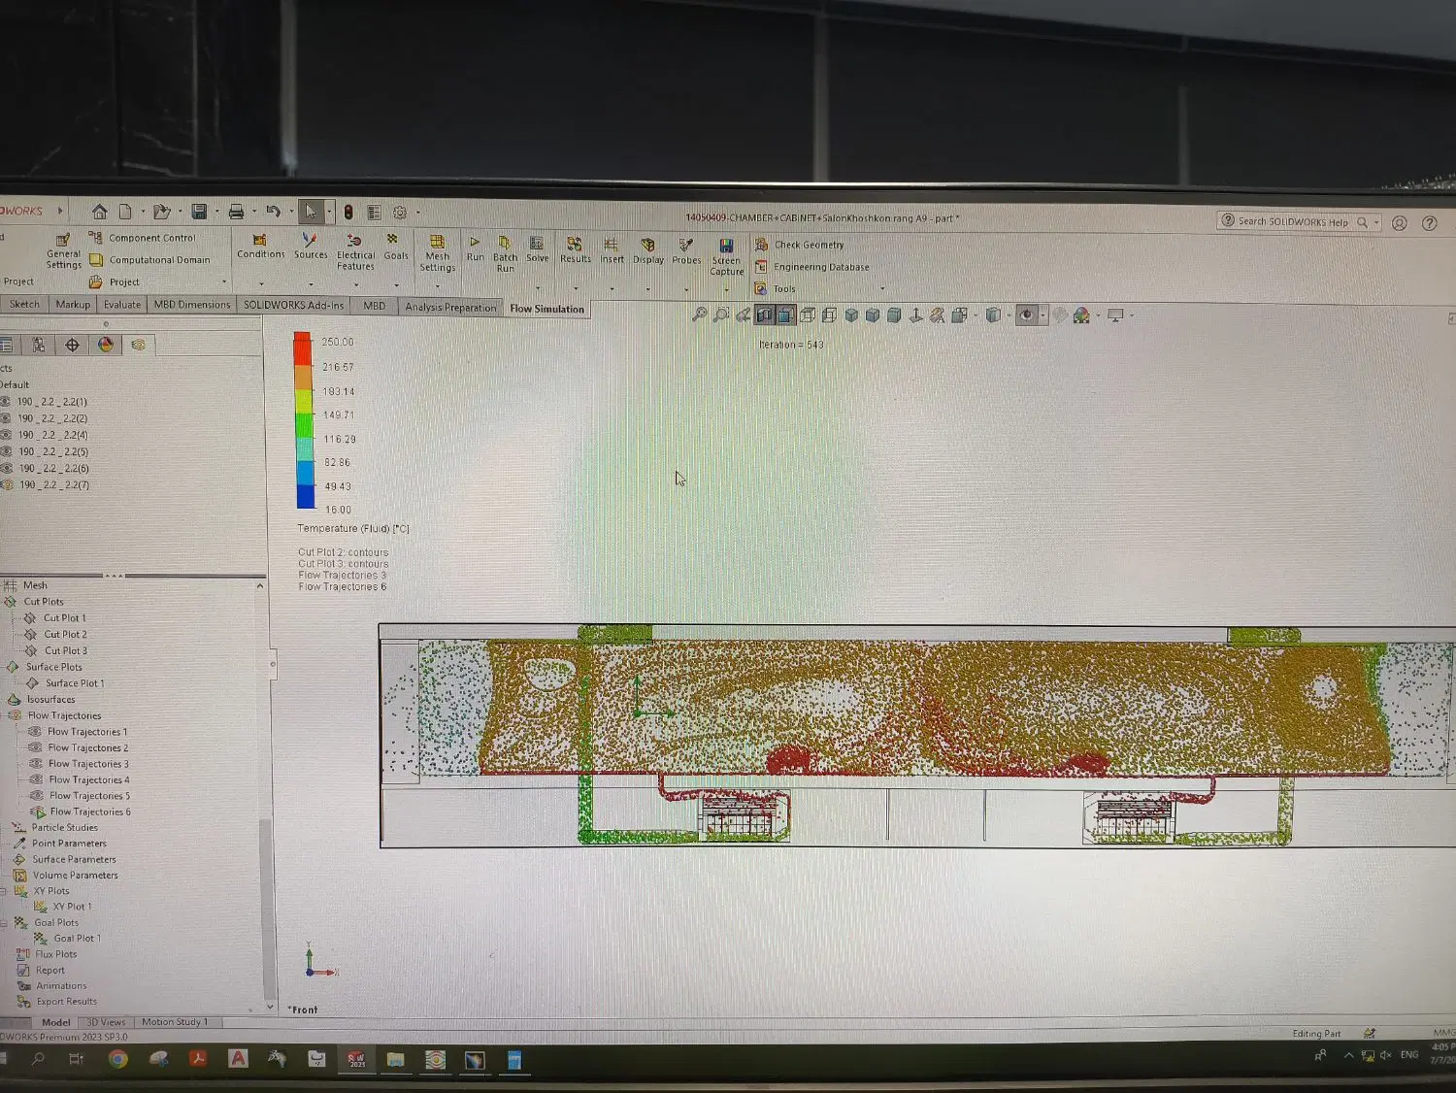Click the Goals button in the ribbon
Viewport: 1456px width, 1093px height.
point(395,247)
